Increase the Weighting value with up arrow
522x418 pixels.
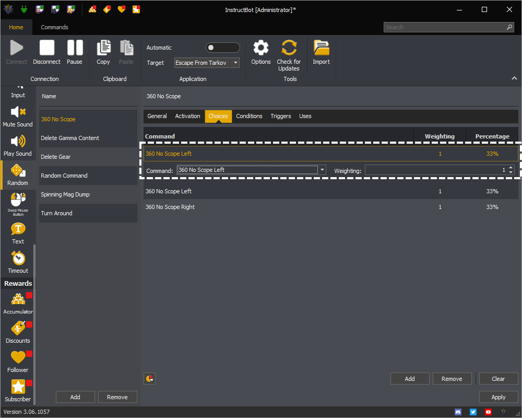(511, 168)
